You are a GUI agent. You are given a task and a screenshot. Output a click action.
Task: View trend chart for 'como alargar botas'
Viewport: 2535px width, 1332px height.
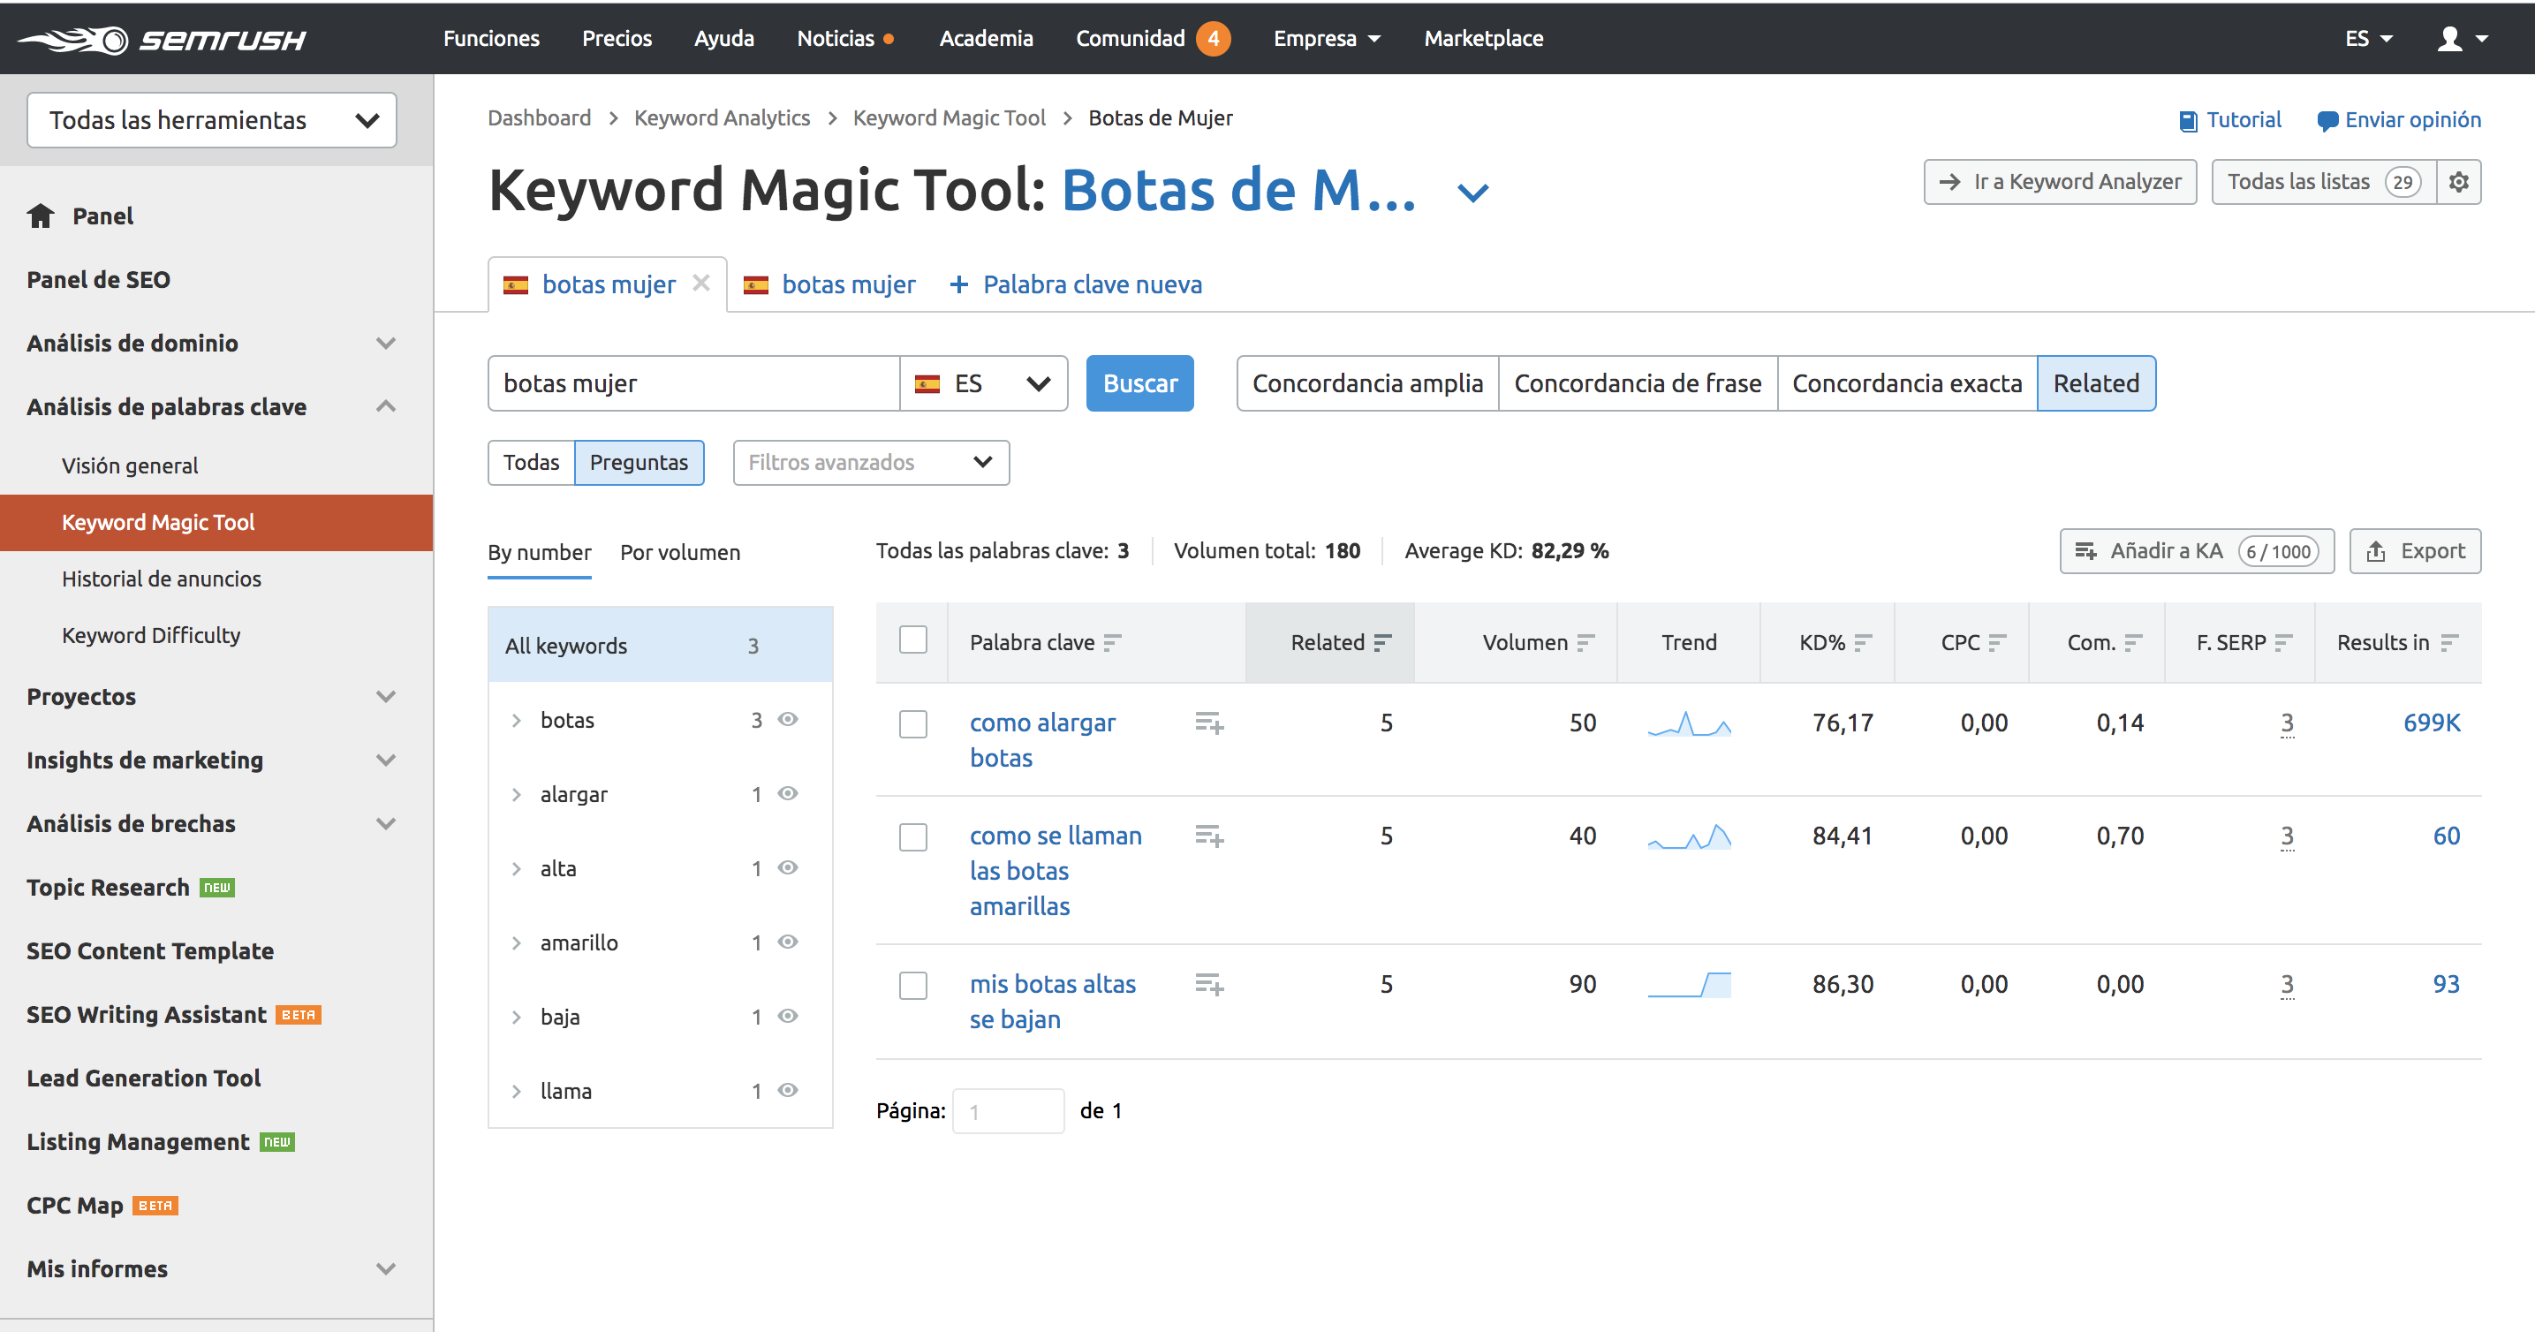1689,723
